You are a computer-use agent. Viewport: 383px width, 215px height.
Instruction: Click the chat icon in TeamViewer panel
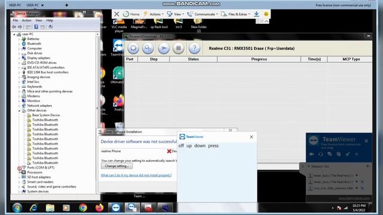tap(330, 154)
